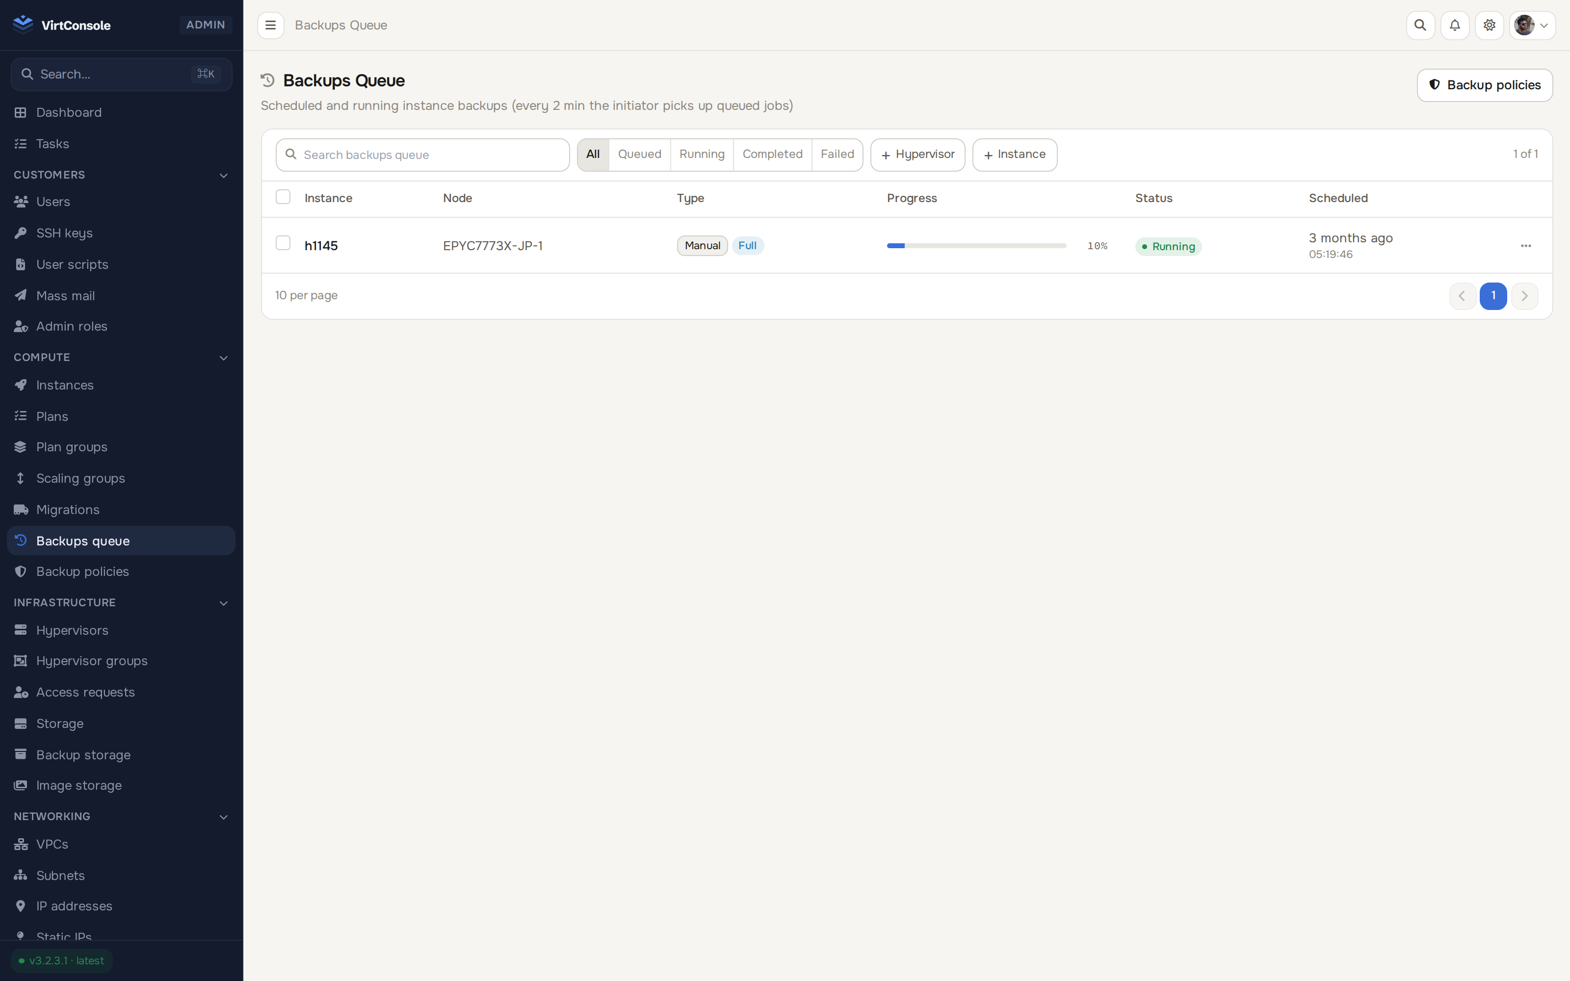Open the notifications bell
The width and height of the screenshot is (1570, 981).
coord(1455,26)
